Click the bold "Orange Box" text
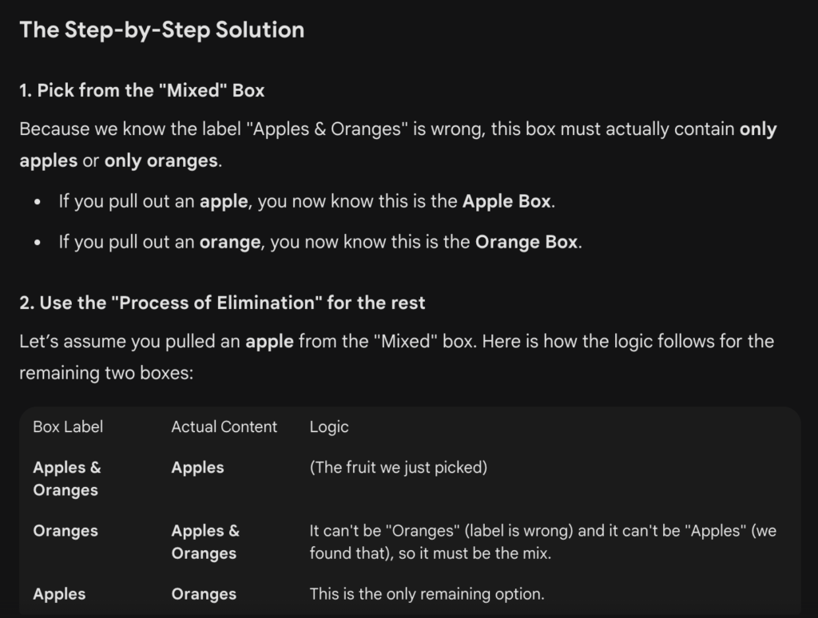This screenshot has height=618, width=818. point(526,242)
